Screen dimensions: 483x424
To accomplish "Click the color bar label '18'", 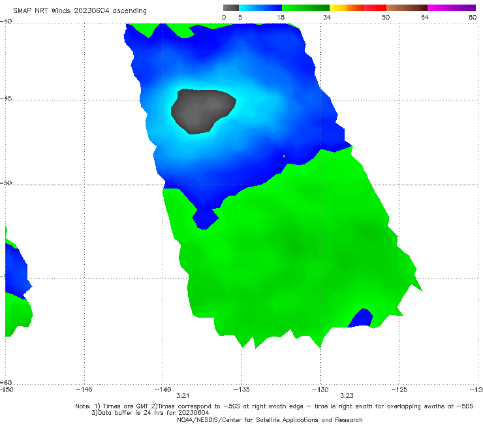I will [x=281, y=17].
